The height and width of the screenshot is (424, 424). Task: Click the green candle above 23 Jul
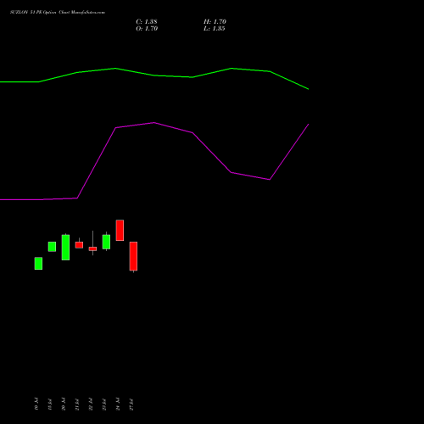tap(106, 242)
